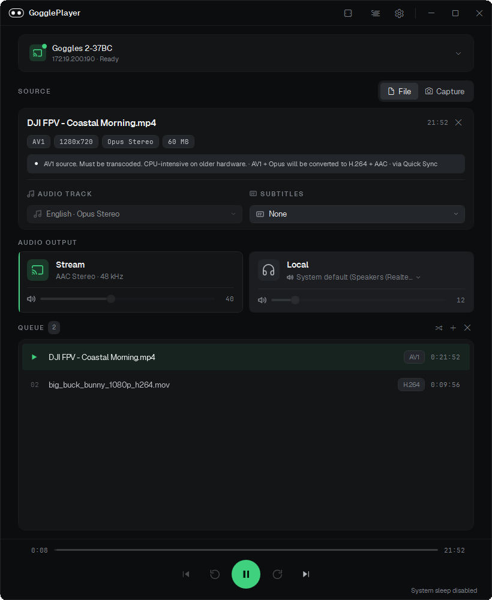The height and width of the screenshot is (600, 492).
Task: Switch to the Capture source tab
Action: (445, 91)
